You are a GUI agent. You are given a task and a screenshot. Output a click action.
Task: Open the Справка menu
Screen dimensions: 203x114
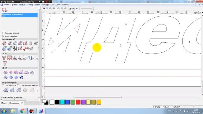66,5
